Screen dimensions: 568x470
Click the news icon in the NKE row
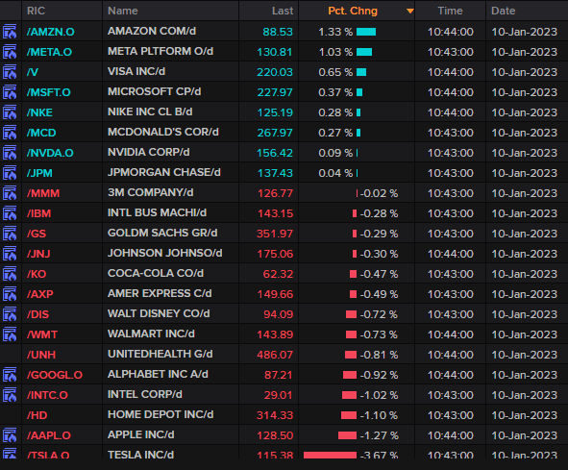tap(10, 112)
